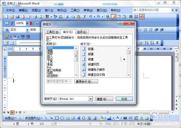Image resolution: width=181 pixels, height=128 pixels.
Task: Click the Undo arrow icon
Action: coord(90,17)
